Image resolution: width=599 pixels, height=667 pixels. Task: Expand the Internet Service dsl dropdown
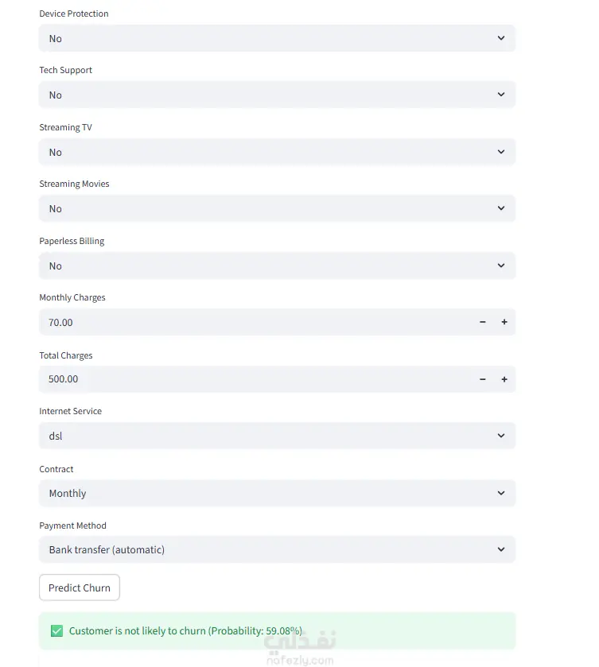click(x=277, y=436)
